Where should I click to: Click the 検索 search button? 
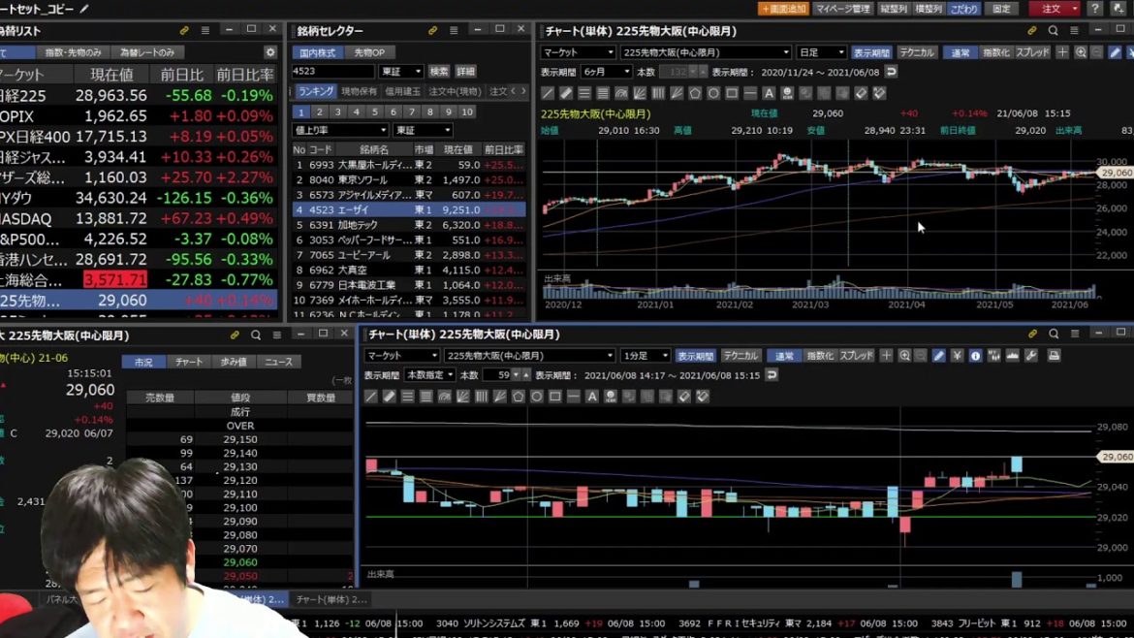click(439, 72)
